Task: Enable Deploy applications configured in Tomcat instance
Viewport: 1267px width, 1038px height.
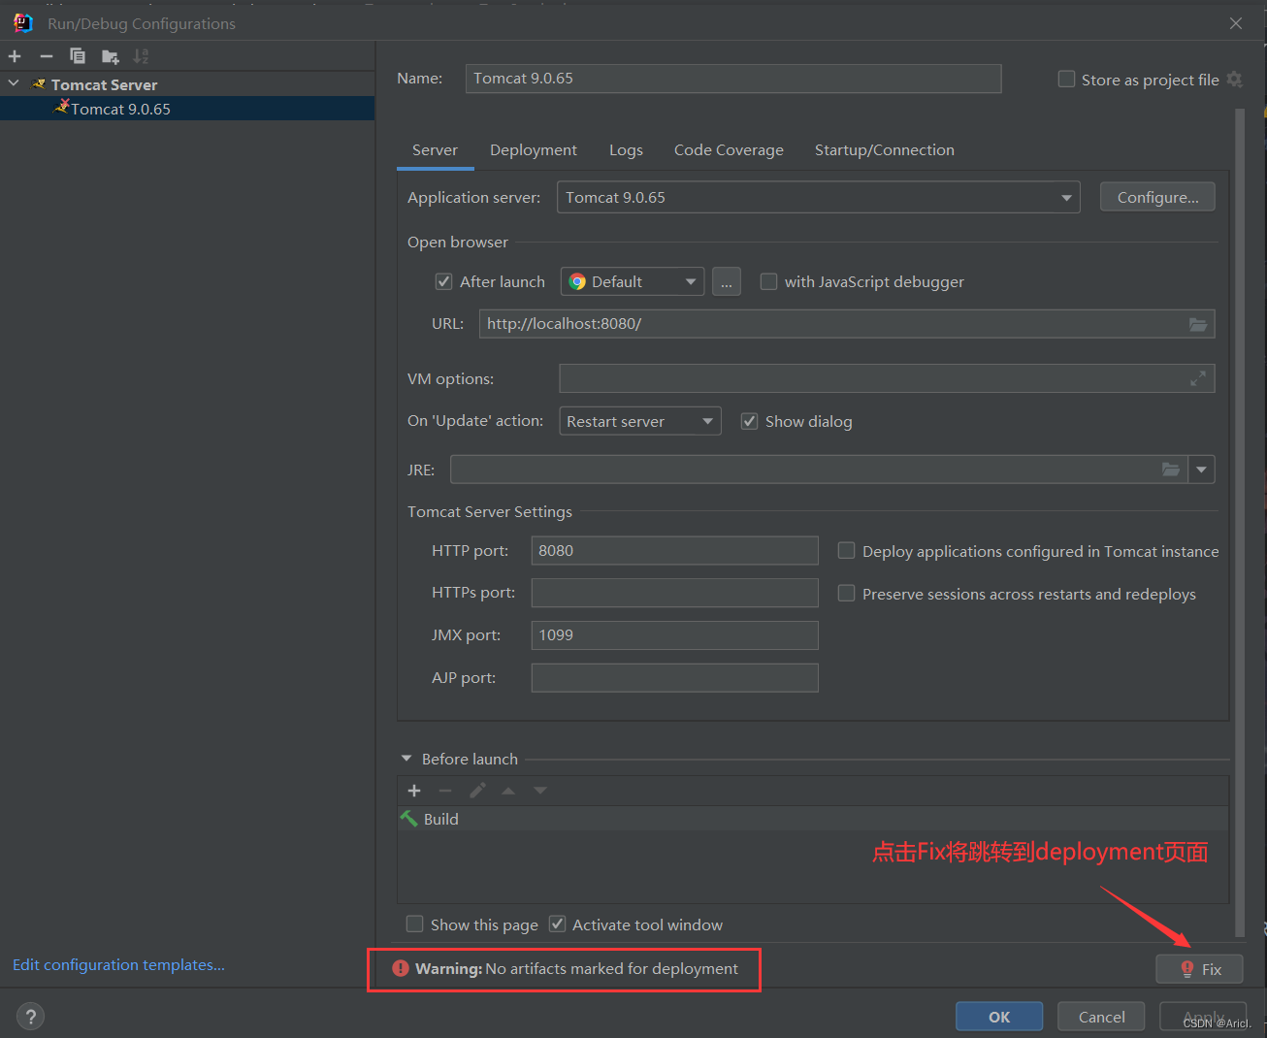Action: tap(846, 551)
